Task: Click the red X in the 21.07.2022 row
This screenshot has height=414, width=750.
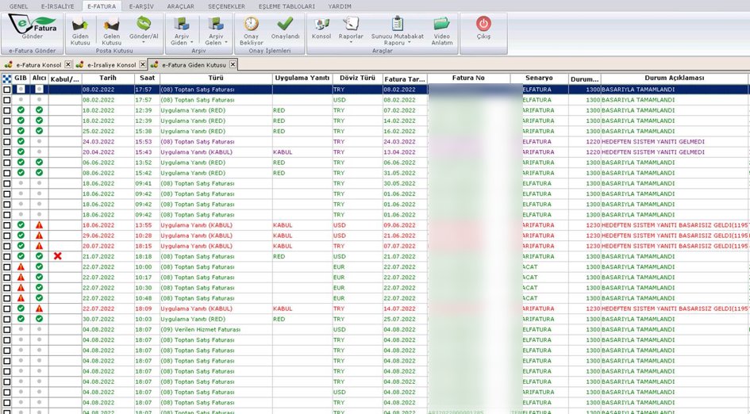Action: [57, 256]
